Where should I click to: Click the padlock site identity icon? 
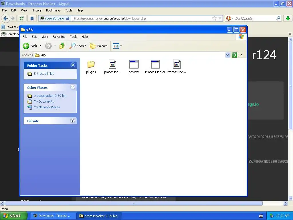point(68,18)
